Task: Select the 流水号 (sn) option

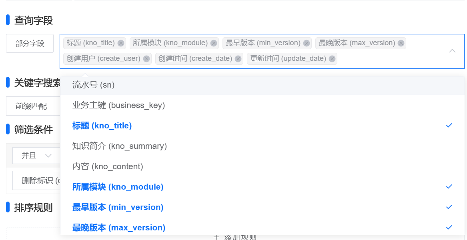Action: (x=94, y=85)
